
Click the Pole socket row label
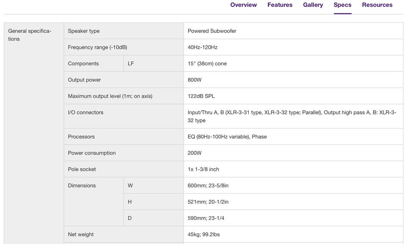(82, 169)
